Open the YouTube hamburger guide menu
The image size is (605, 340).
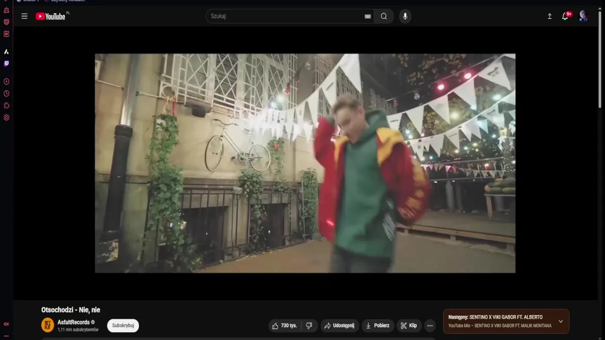24,16
